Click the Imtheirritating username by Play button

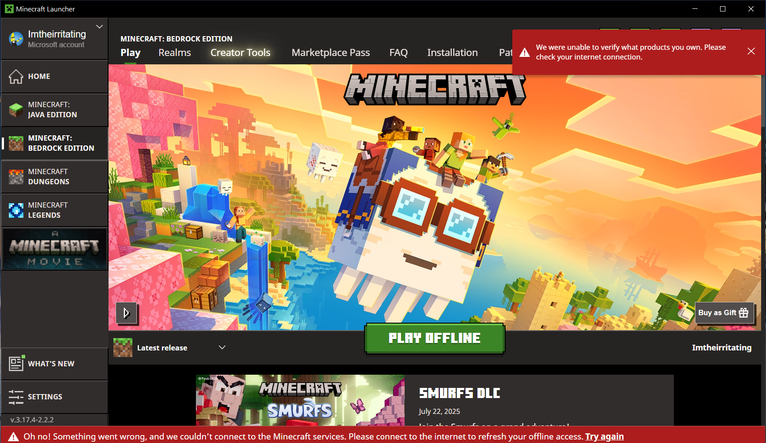point(721,348)
